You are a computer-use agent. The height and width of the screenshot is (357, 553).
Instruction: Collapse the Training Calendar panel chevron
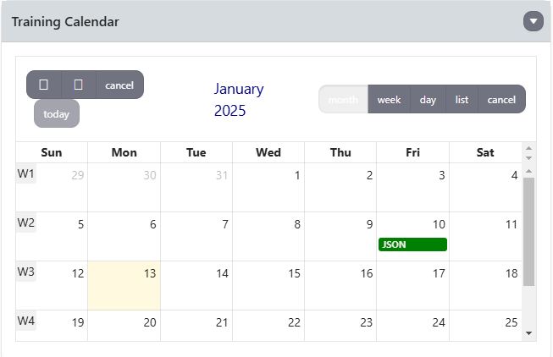tap(533, 21)
